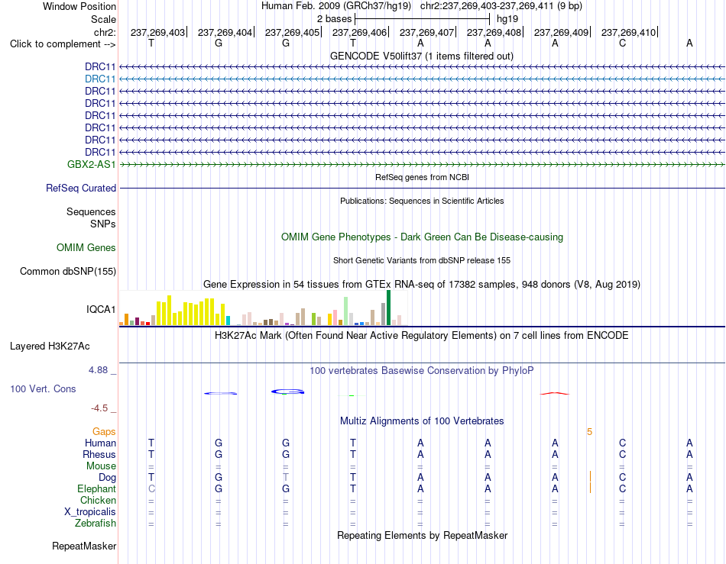
Task: Click the OMIM Genes track label
Action: point(86,247)
